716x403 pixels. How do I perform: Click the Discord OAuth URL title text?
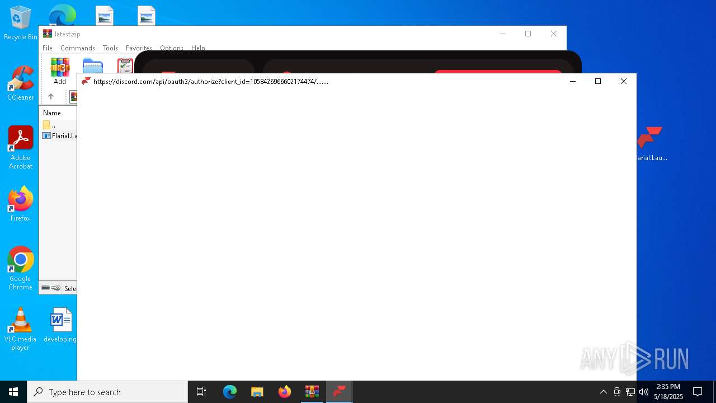coord(211,82)
